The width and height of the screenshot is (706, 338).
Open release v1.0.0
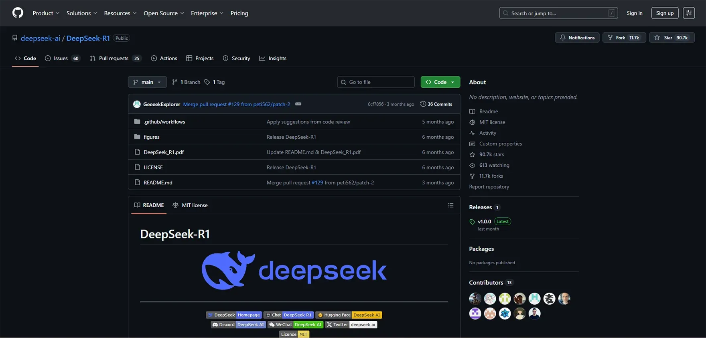click(484, 221)
